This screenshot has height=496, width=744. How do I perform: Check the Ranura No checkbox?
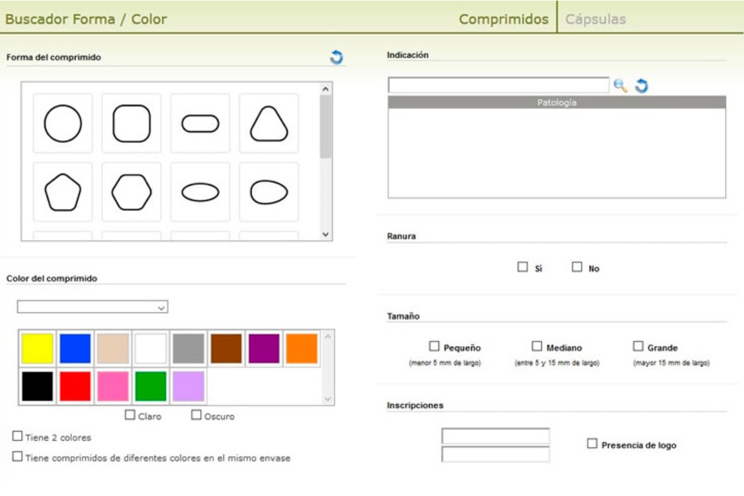pos(577,267)
